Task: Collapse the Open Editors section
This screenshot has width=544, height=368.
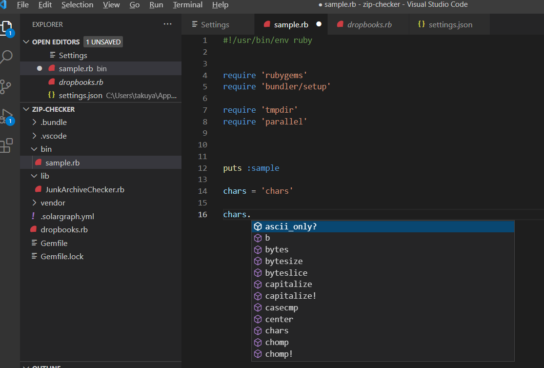Action: (x=26, y=41)
